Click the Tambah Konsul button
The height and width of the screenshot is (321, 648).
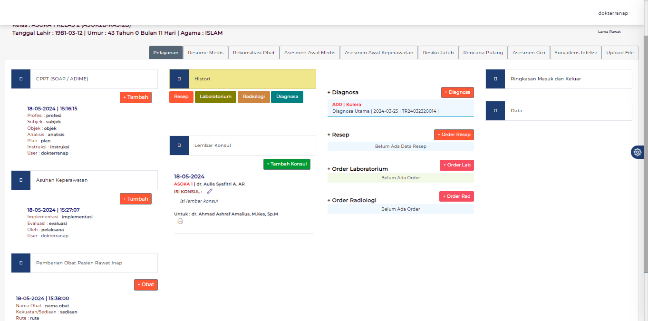point(287,164)
